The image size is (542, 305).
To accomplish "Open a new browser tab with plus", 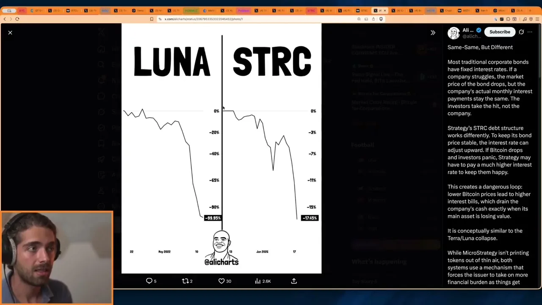I will click(530, 11).
